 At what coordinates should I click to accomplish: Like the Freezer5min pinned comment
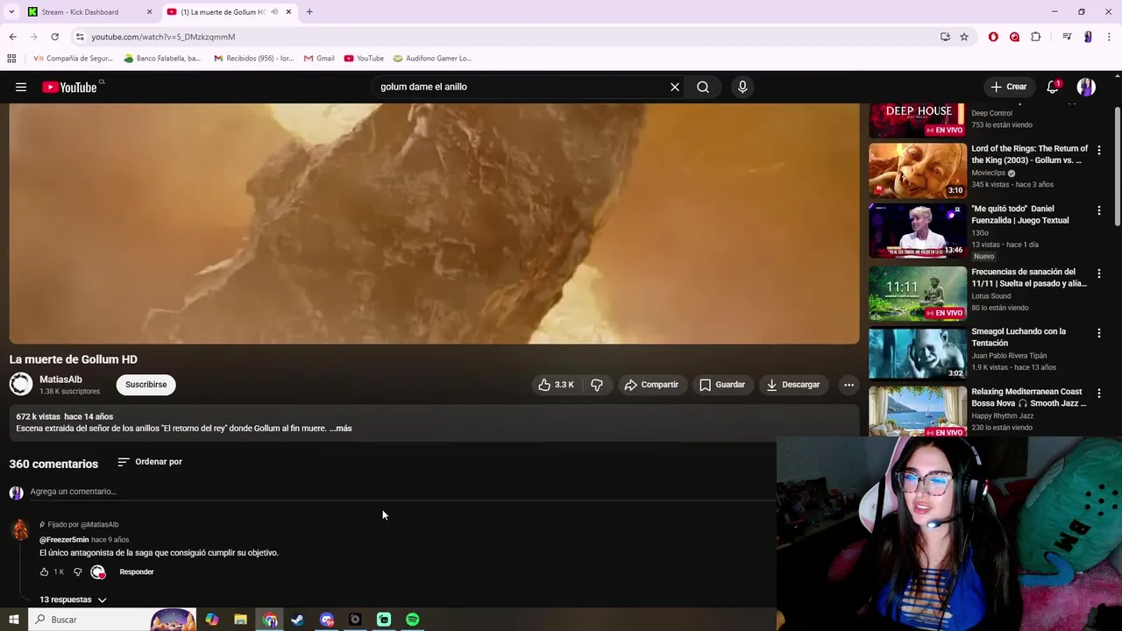44,572
